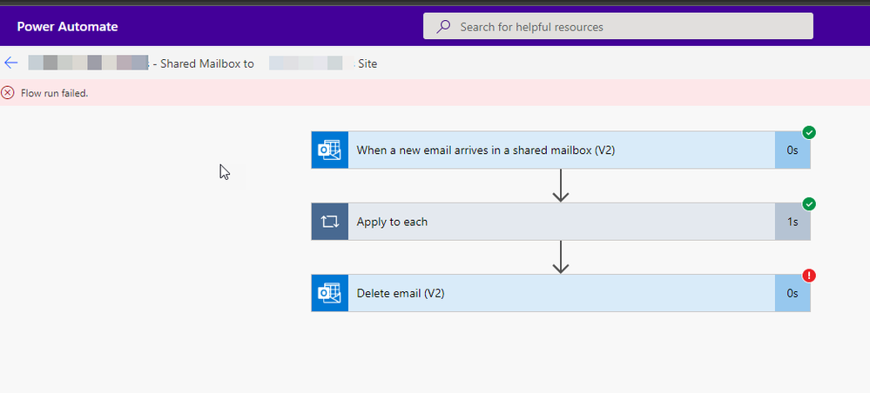Focus the Search for helpful resources field
This screenshot has width=870, height=393.
pos(618,26)
